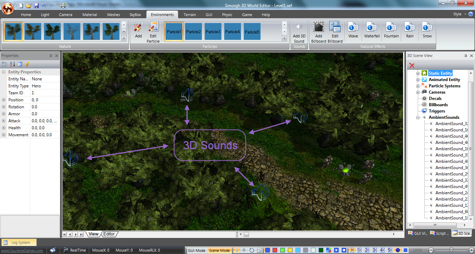Select the Fountain natural effect
475x254 pixels.
[x=391, y=30]
